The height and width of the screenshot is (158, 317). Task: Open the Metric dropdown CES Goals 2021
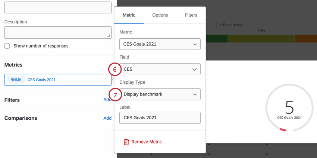[x=160, y=44]
